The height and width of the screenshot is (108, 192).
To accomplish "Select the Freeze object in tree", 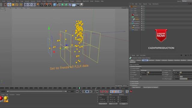I will 137,25.
